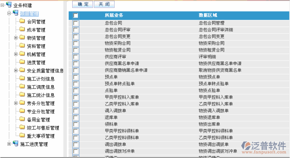Screen dimensions: 290x158
Task: Click the 进度管理 folder icon
Action: pos(22,62)
